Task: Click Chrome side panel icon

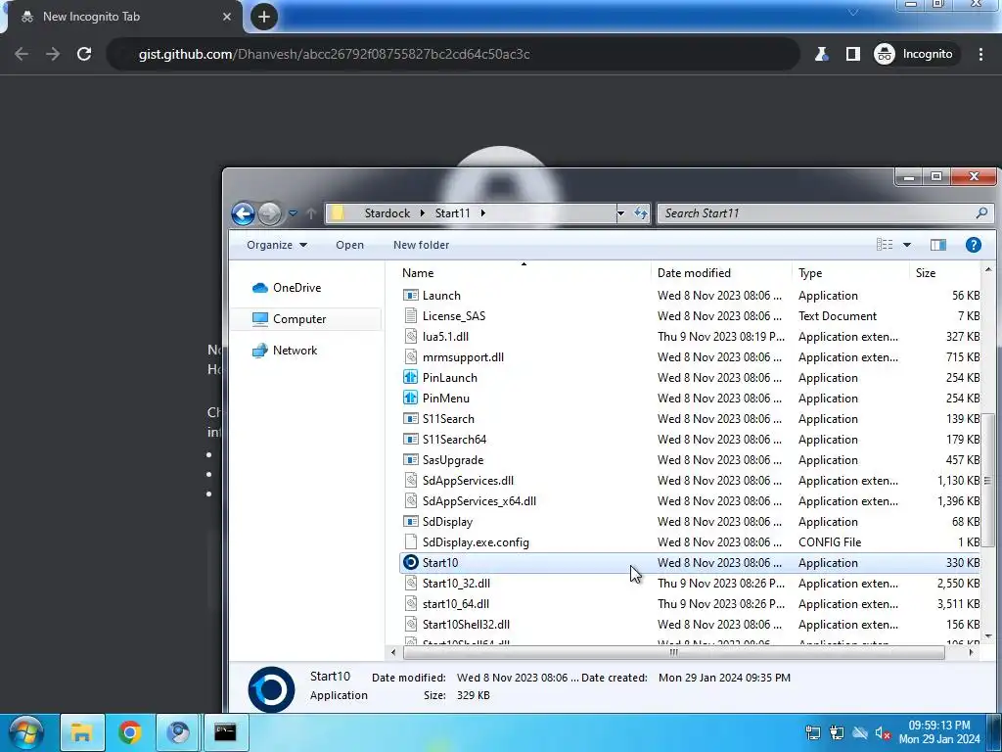Action: coord(853,54)
